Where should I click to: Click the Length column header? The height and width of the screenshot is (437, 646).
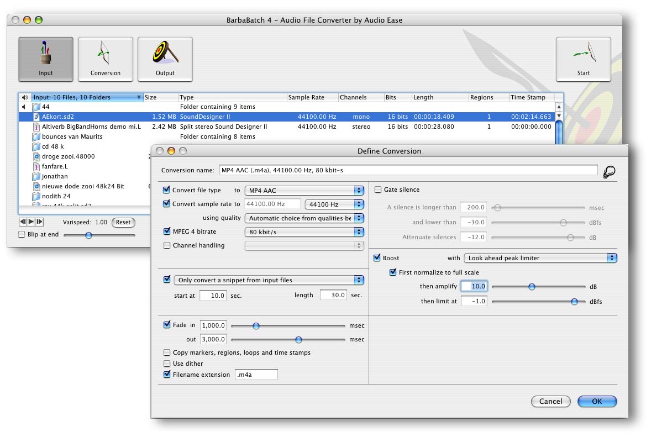pos(440,97)
